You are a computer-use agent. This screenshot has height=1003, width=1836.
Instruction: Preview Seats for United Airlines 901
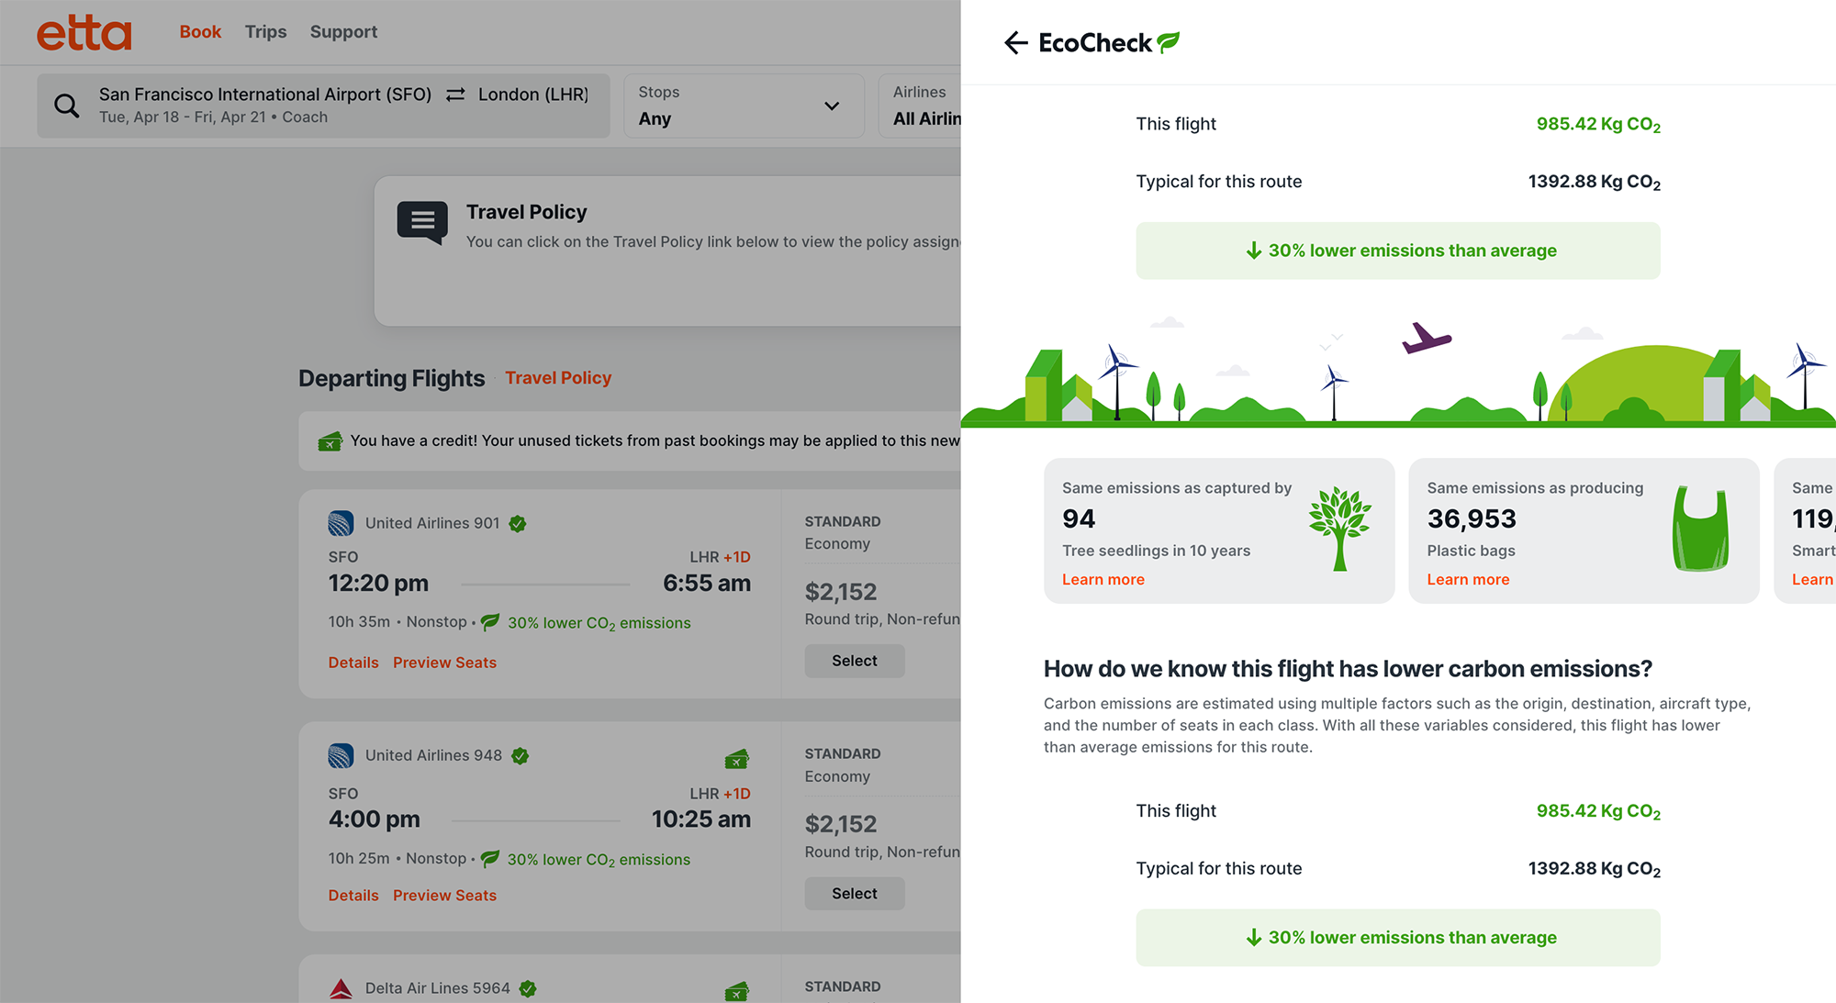[444, 663]
